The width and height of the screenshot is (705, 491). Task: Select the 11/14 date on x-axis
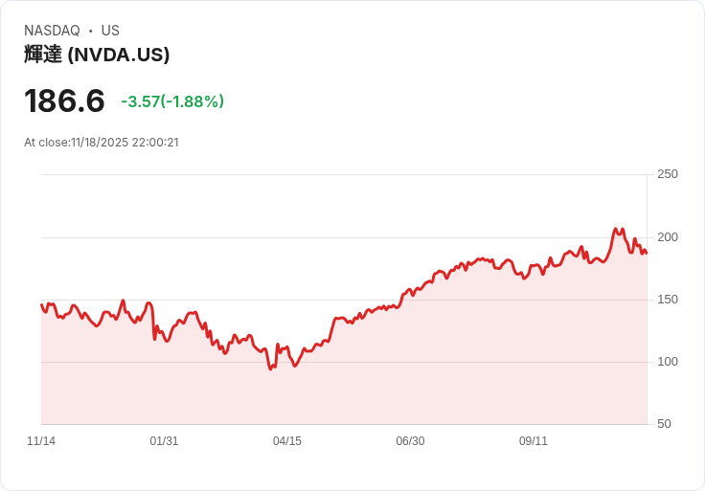click(41, 441)
